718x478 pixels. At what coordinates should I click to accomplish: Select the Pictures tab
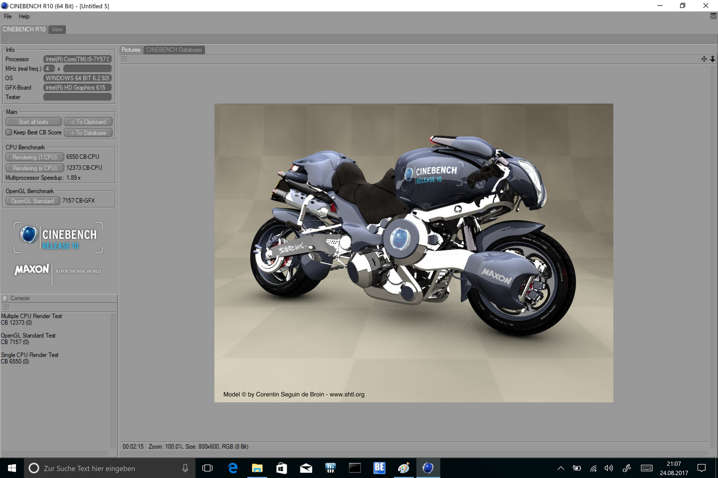(x=131, y=50)
